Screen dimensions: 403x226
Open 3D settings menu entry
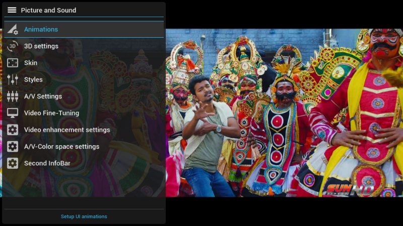point(84,46)
